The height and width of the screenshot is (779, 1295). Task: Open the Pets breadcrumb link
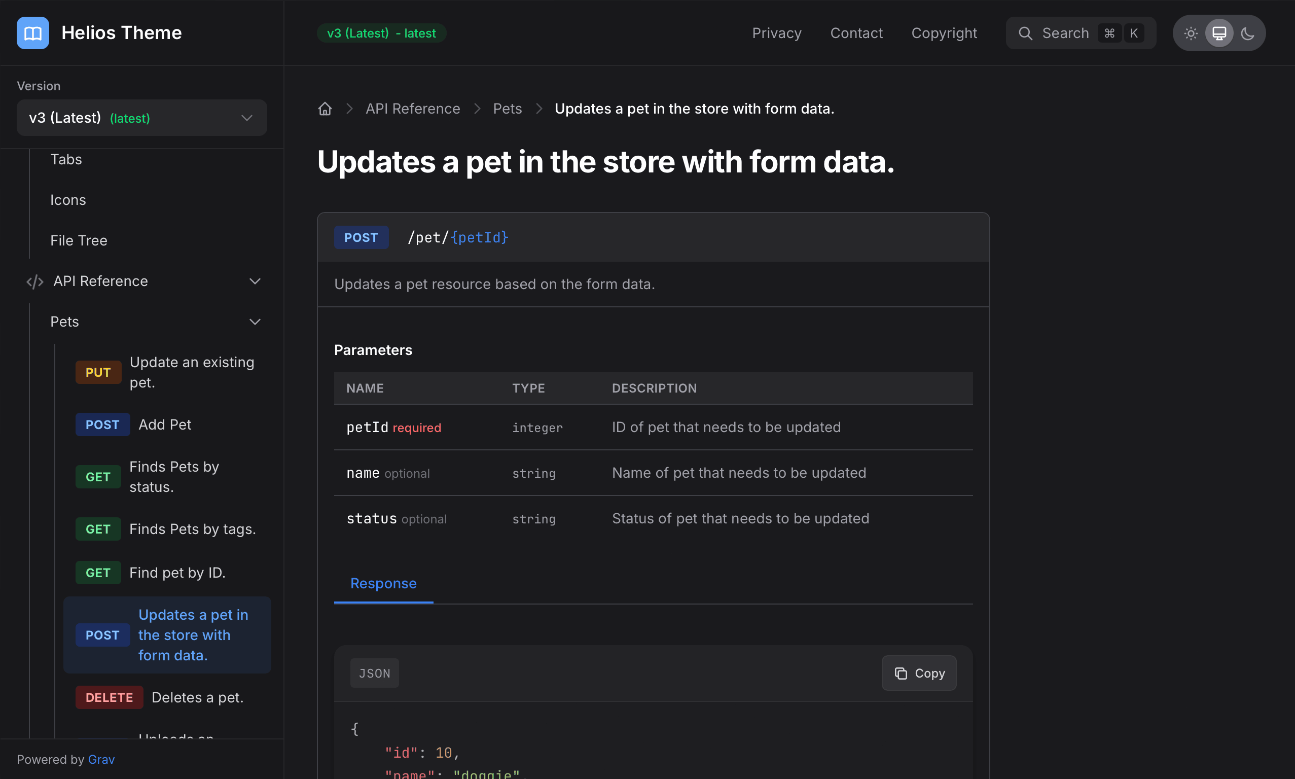[507, 109]
